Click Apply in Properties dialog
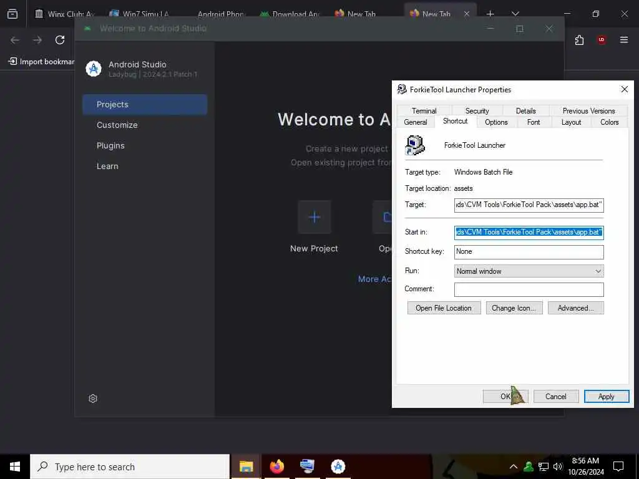639x479 pixels. pyautogui.click(x=607, y=396)
